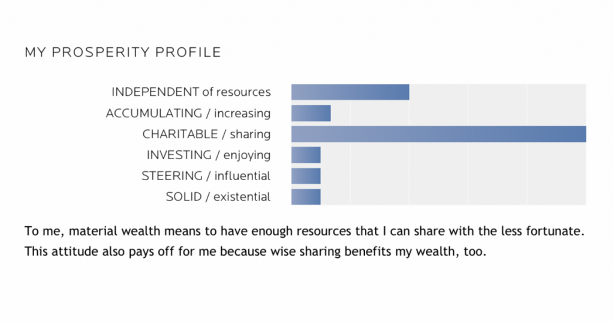This screenshot has width=614, height=322.
Task: Click the MY PROSPERITY PROFILE heading
Action: point(122,53)
